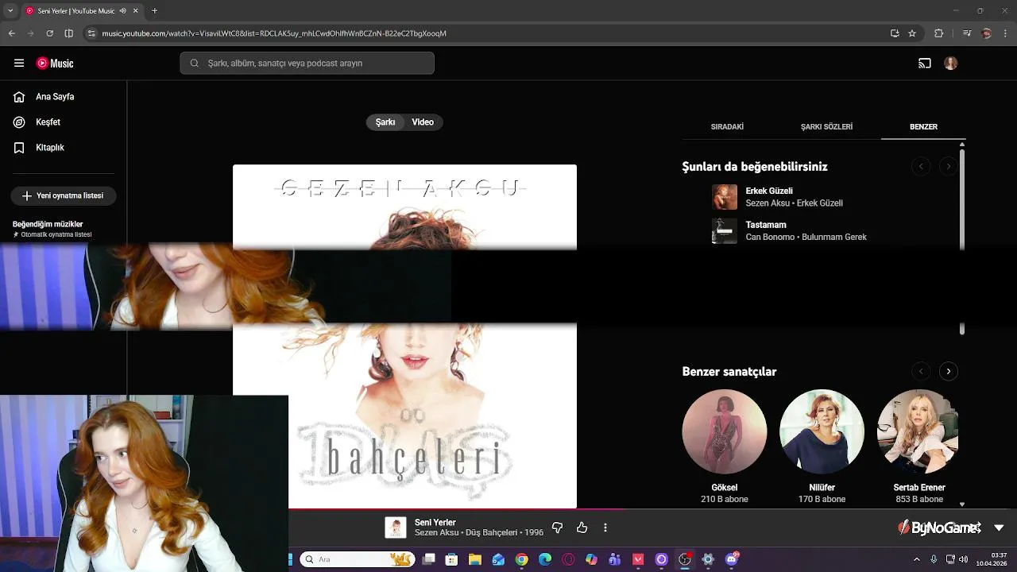Switch playback to Video mode

(x=423, y=122)
